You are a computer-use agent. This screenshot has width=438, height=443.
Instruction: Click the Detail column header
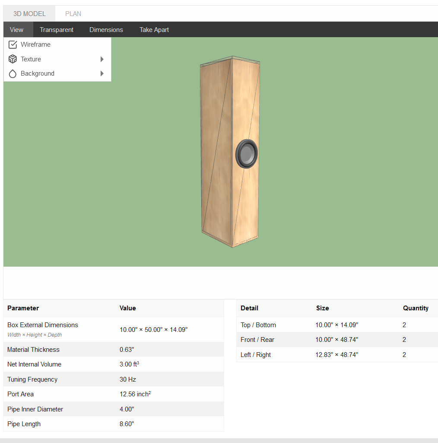[x=249, y=308]
